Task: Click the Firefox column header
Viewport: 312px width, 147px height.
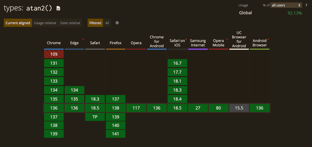Action: point(115,43)
